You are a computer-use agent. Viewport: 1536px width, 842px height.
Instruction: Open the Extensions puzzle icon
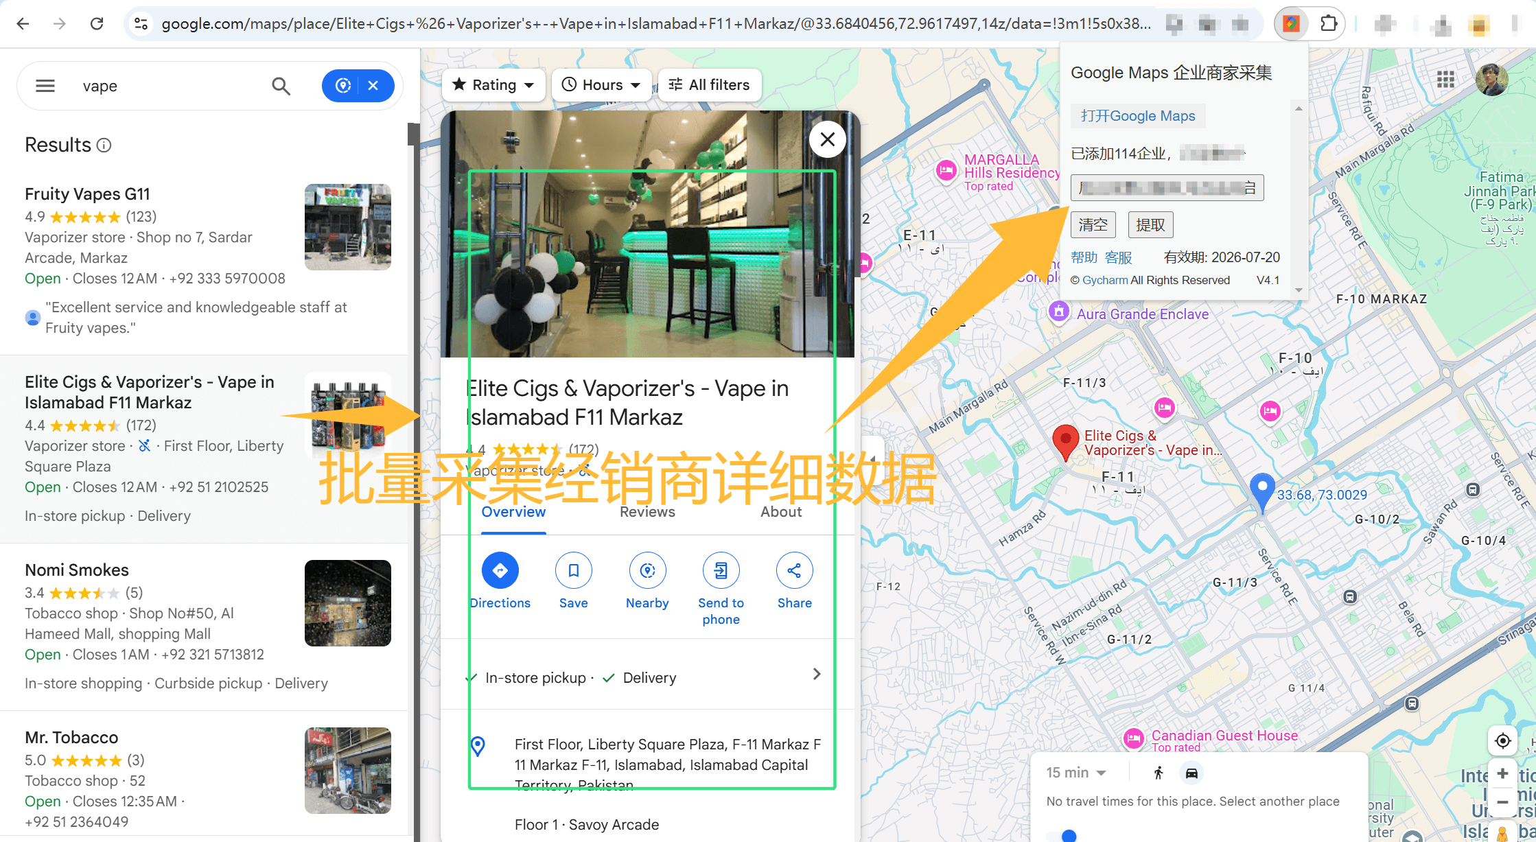click(1329, 24)
